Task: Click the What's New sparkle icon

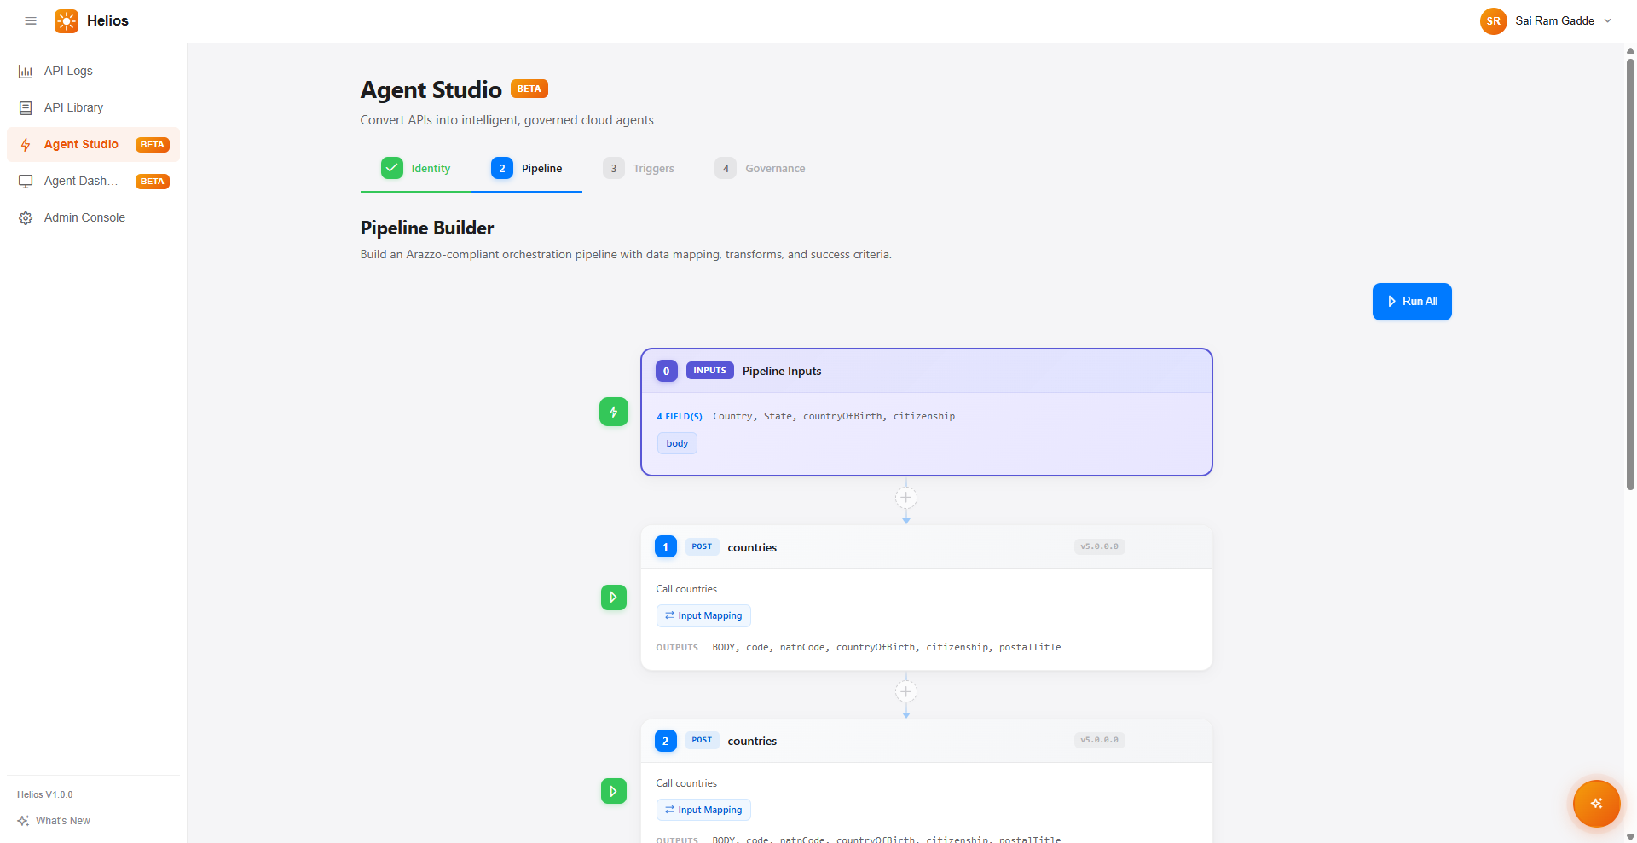Action: 23,821
